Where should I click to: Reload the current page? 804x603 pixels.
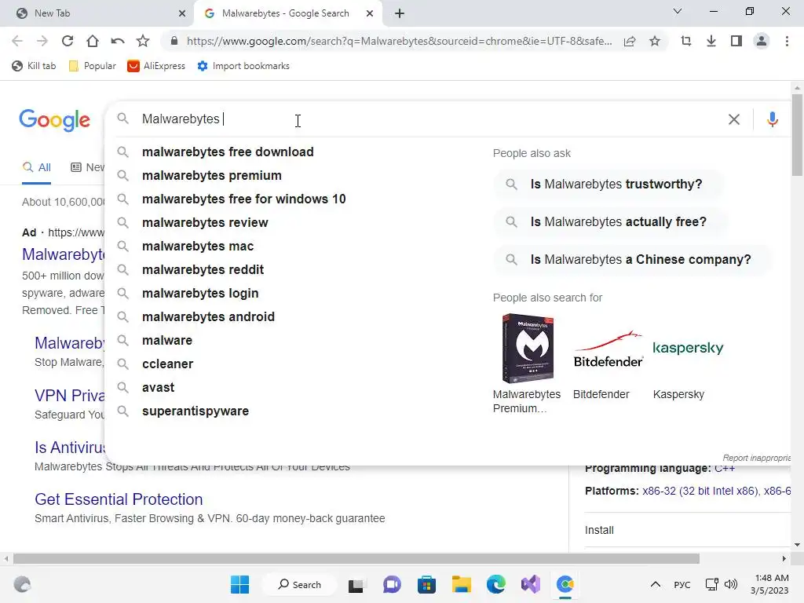[x=68, y=41]
